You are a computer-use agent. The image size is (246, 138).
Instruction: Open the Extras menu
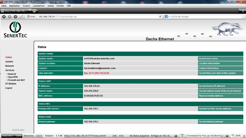click(51, 6)
